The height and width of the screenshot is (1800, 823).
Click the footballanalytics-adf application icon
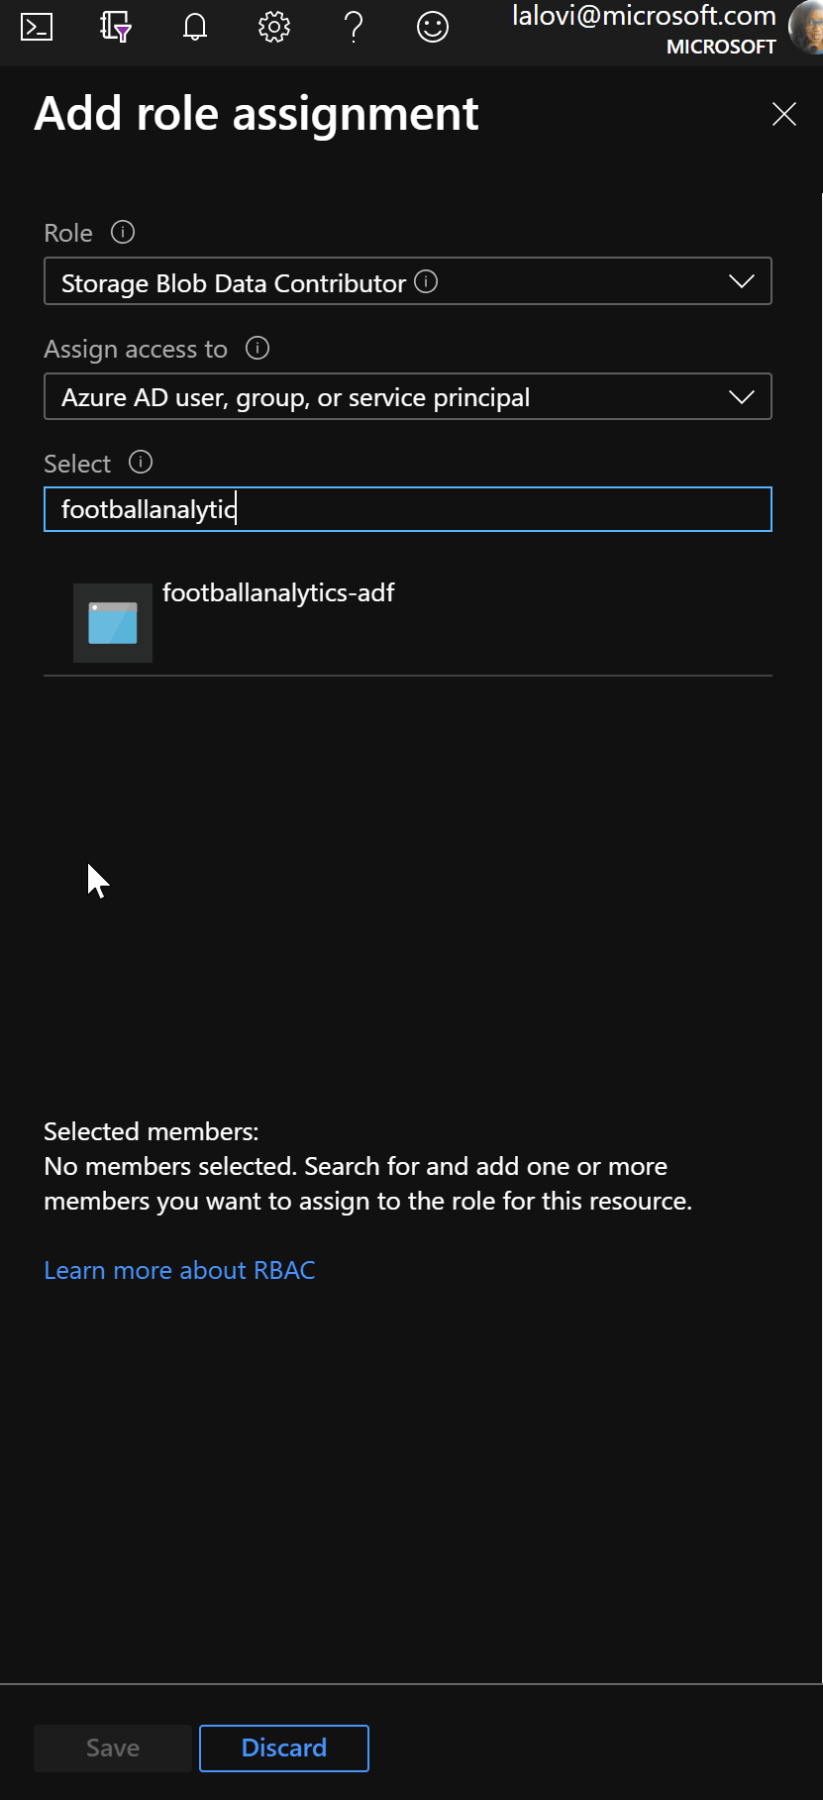coord(113,623)
